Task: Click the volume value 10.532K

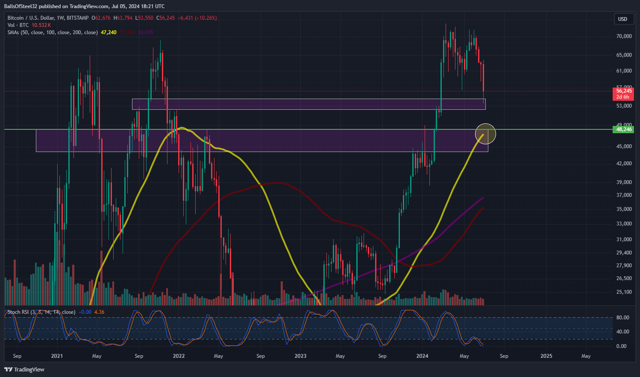Action: (x=41, y=25)
